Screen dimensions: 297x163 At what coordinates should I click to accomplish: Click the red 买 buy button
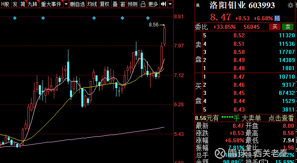275,27
